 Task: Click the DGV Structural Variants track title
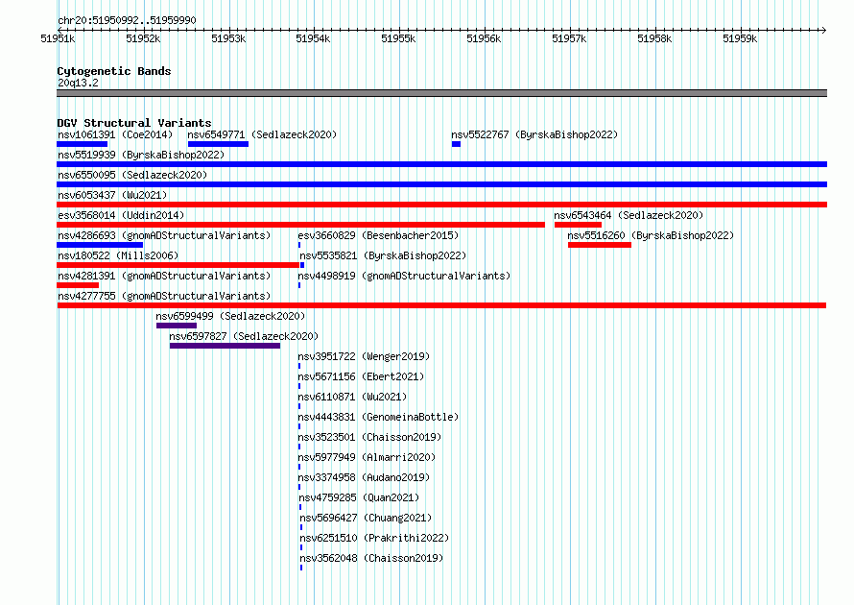[x=134, y=123]
